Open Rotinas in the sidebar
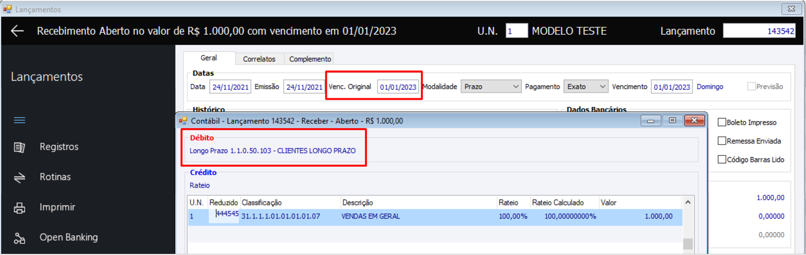This screenshot has height=255, width=806. click(x=55, y=177)
